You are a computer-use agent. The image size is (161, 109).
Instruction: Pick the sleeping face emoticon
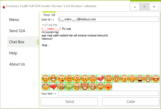pyautogui.click(x=132, y=79)
